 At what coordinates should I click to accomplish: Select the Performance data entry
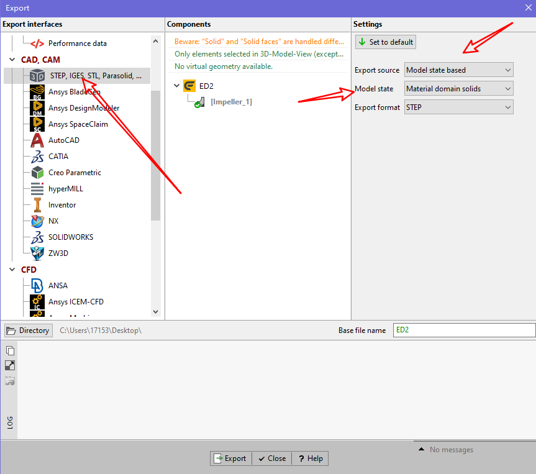click(77, 43)
